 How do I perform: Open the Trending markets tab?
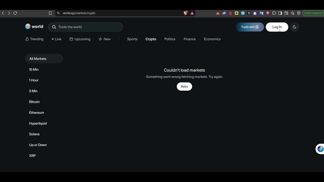34,39
